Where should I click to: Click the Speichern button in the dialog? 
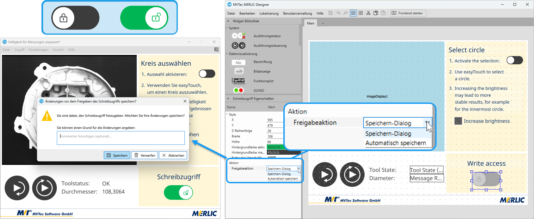pos(117,155)
